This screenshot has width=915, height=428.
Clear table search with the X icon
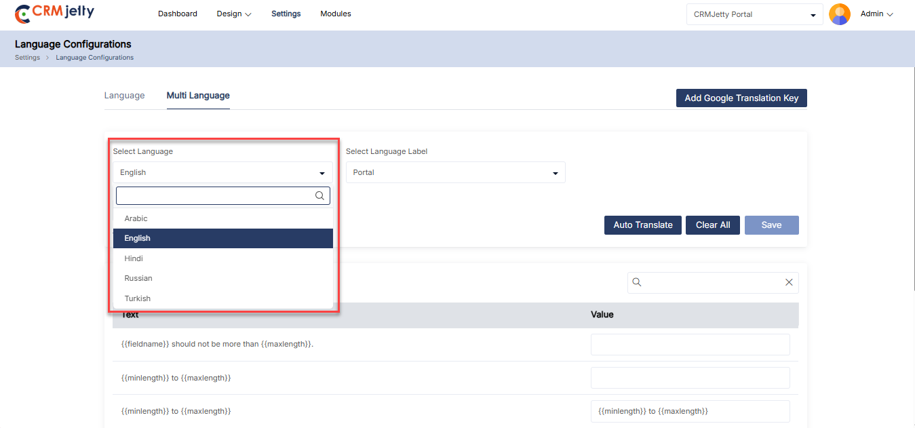(789, 282)
